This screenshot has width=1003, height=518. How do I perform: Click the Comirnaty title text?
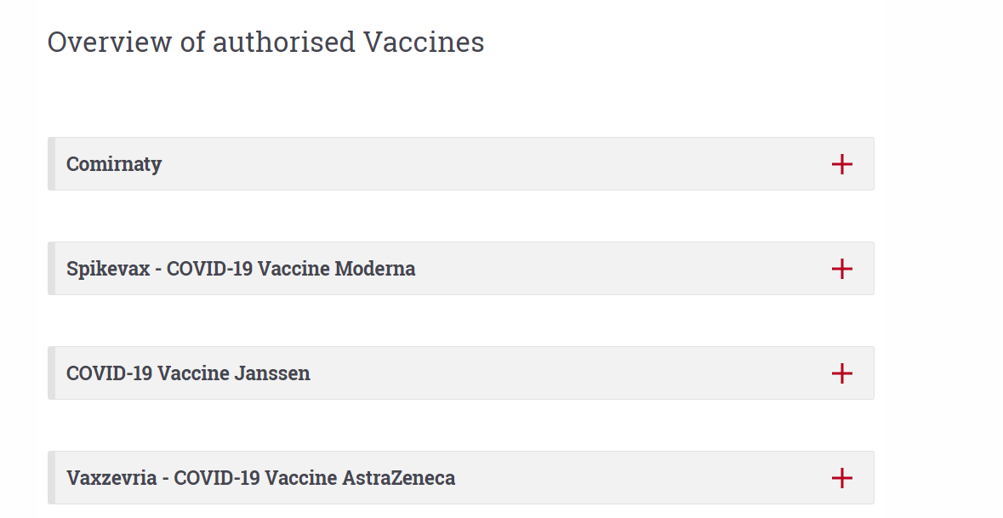click(x=114, y=164)
